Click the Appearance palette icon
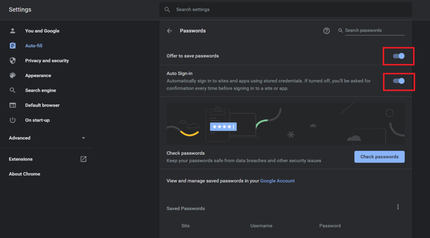The image size is (430, 238). (x=13, y=75)
